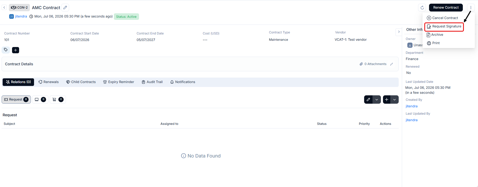
Task: Click vendor VCAT-1: Test vendor
Action: coord(351,40)
